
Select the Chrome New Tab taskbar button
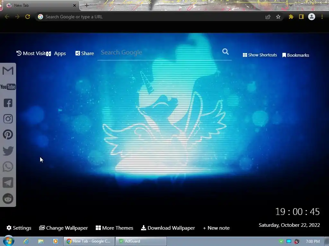89,241
